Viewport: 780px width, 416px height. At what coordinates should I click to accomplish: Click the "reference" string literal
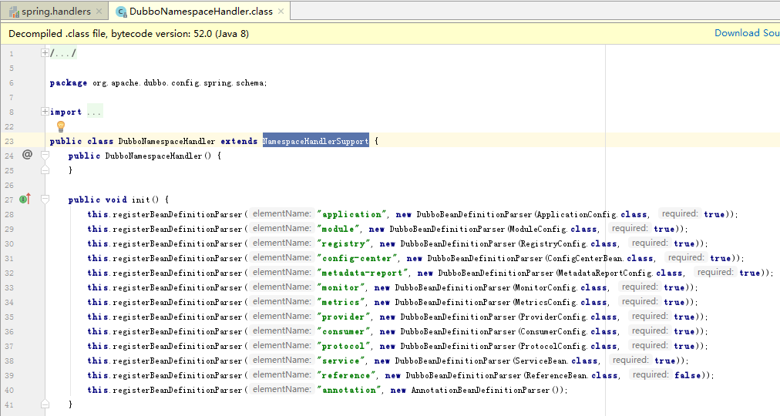click(x=347, y=375)
